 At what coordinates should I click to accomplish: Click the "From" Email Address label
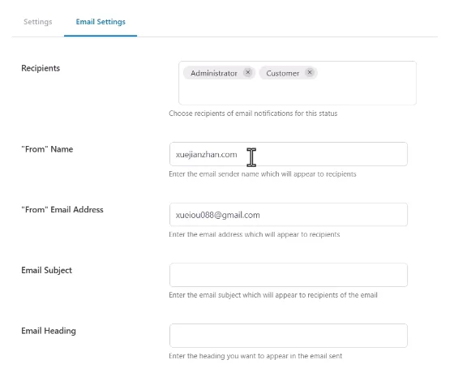[x=62, y=210]
